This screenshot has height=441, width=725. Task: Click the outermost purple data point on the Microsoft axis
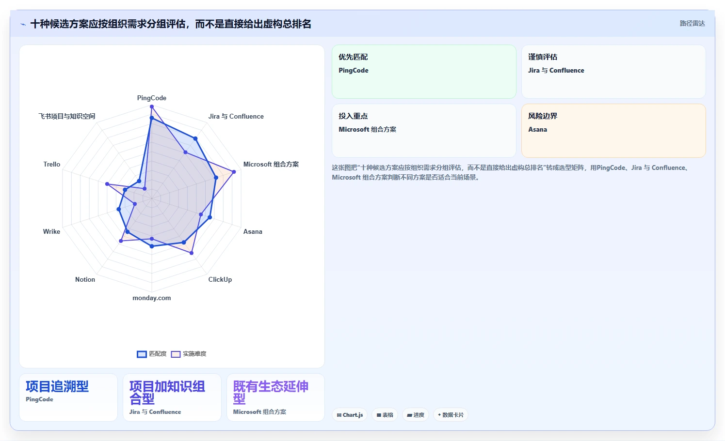234,171
